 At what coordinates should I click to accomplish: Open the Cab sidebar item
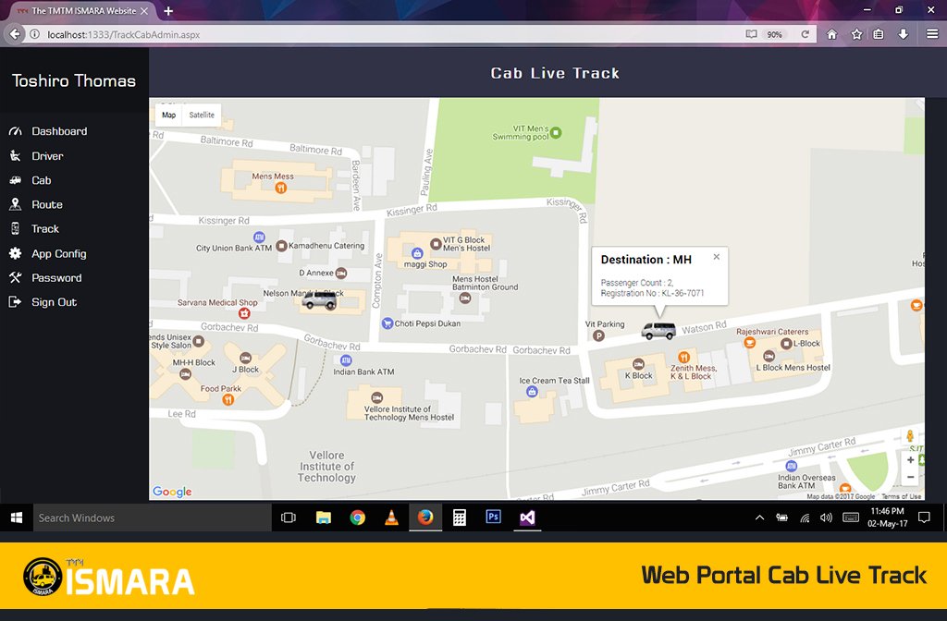(x=31, y=180)
